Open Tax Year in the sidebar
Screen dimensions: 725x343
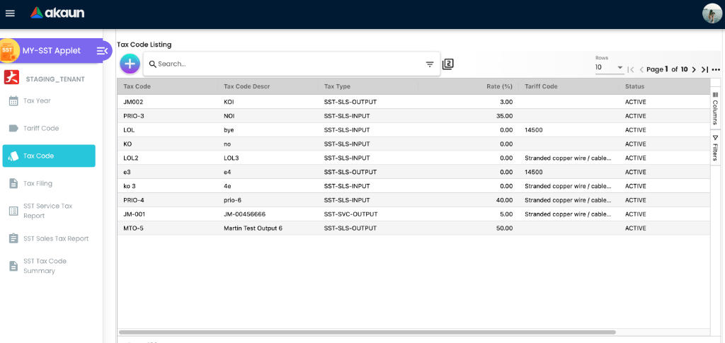click(37, 100)
